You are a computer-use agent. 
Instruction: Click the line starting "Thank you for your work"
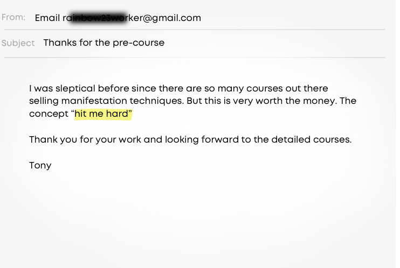[190, 139]
